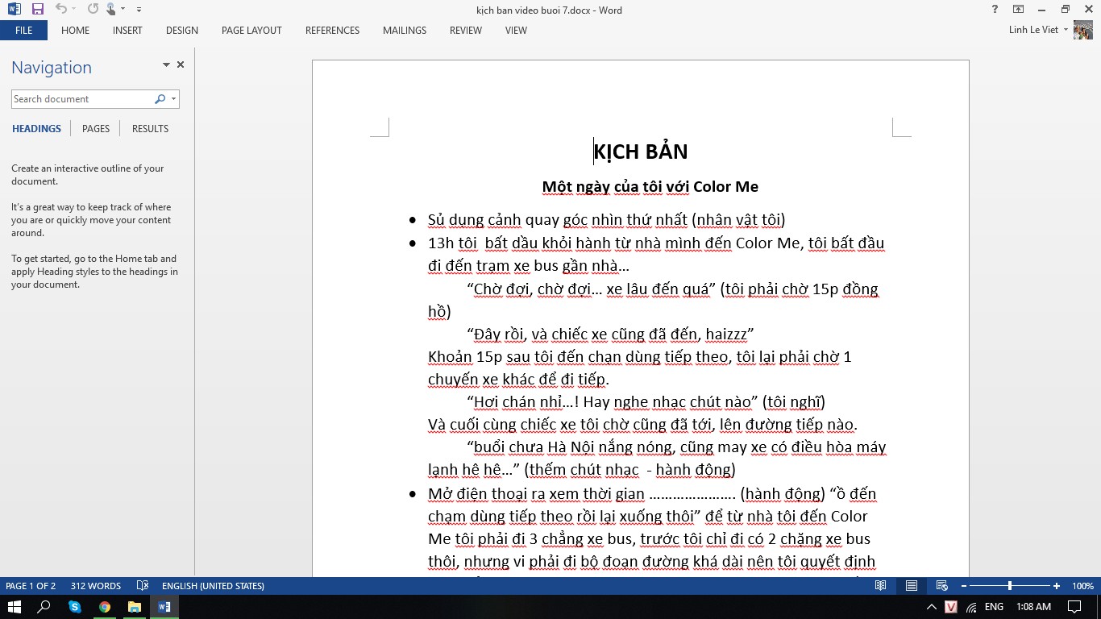Switch to Web Layout view icon

pyautogui.click(x=942, y=586)
